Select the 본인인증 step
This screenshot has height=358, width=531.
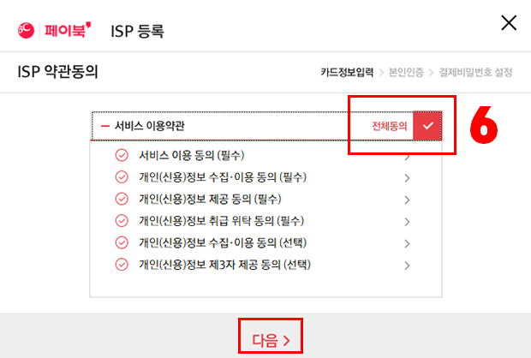point(406,72)
